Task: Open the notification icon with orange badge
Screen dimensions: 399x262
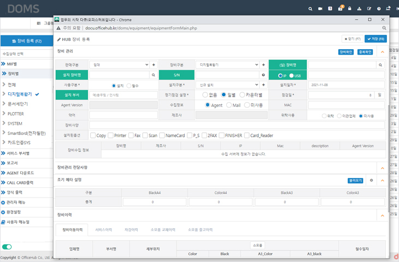Action: click(x=341, y=8)
